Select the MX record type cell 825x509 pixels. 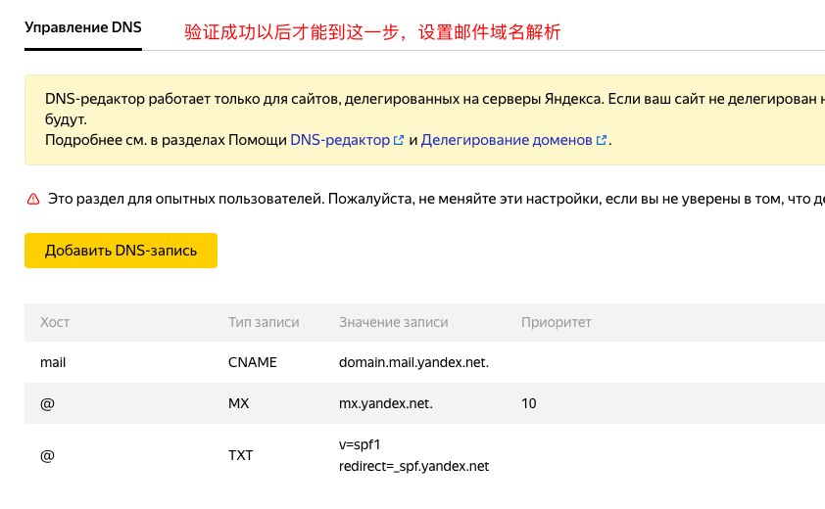coord(240,403)
